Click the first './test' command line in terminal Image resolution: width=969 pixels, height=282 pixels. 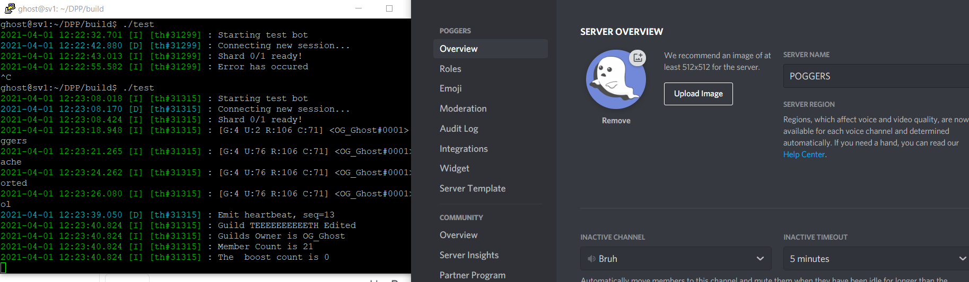(x=77, y=24)
